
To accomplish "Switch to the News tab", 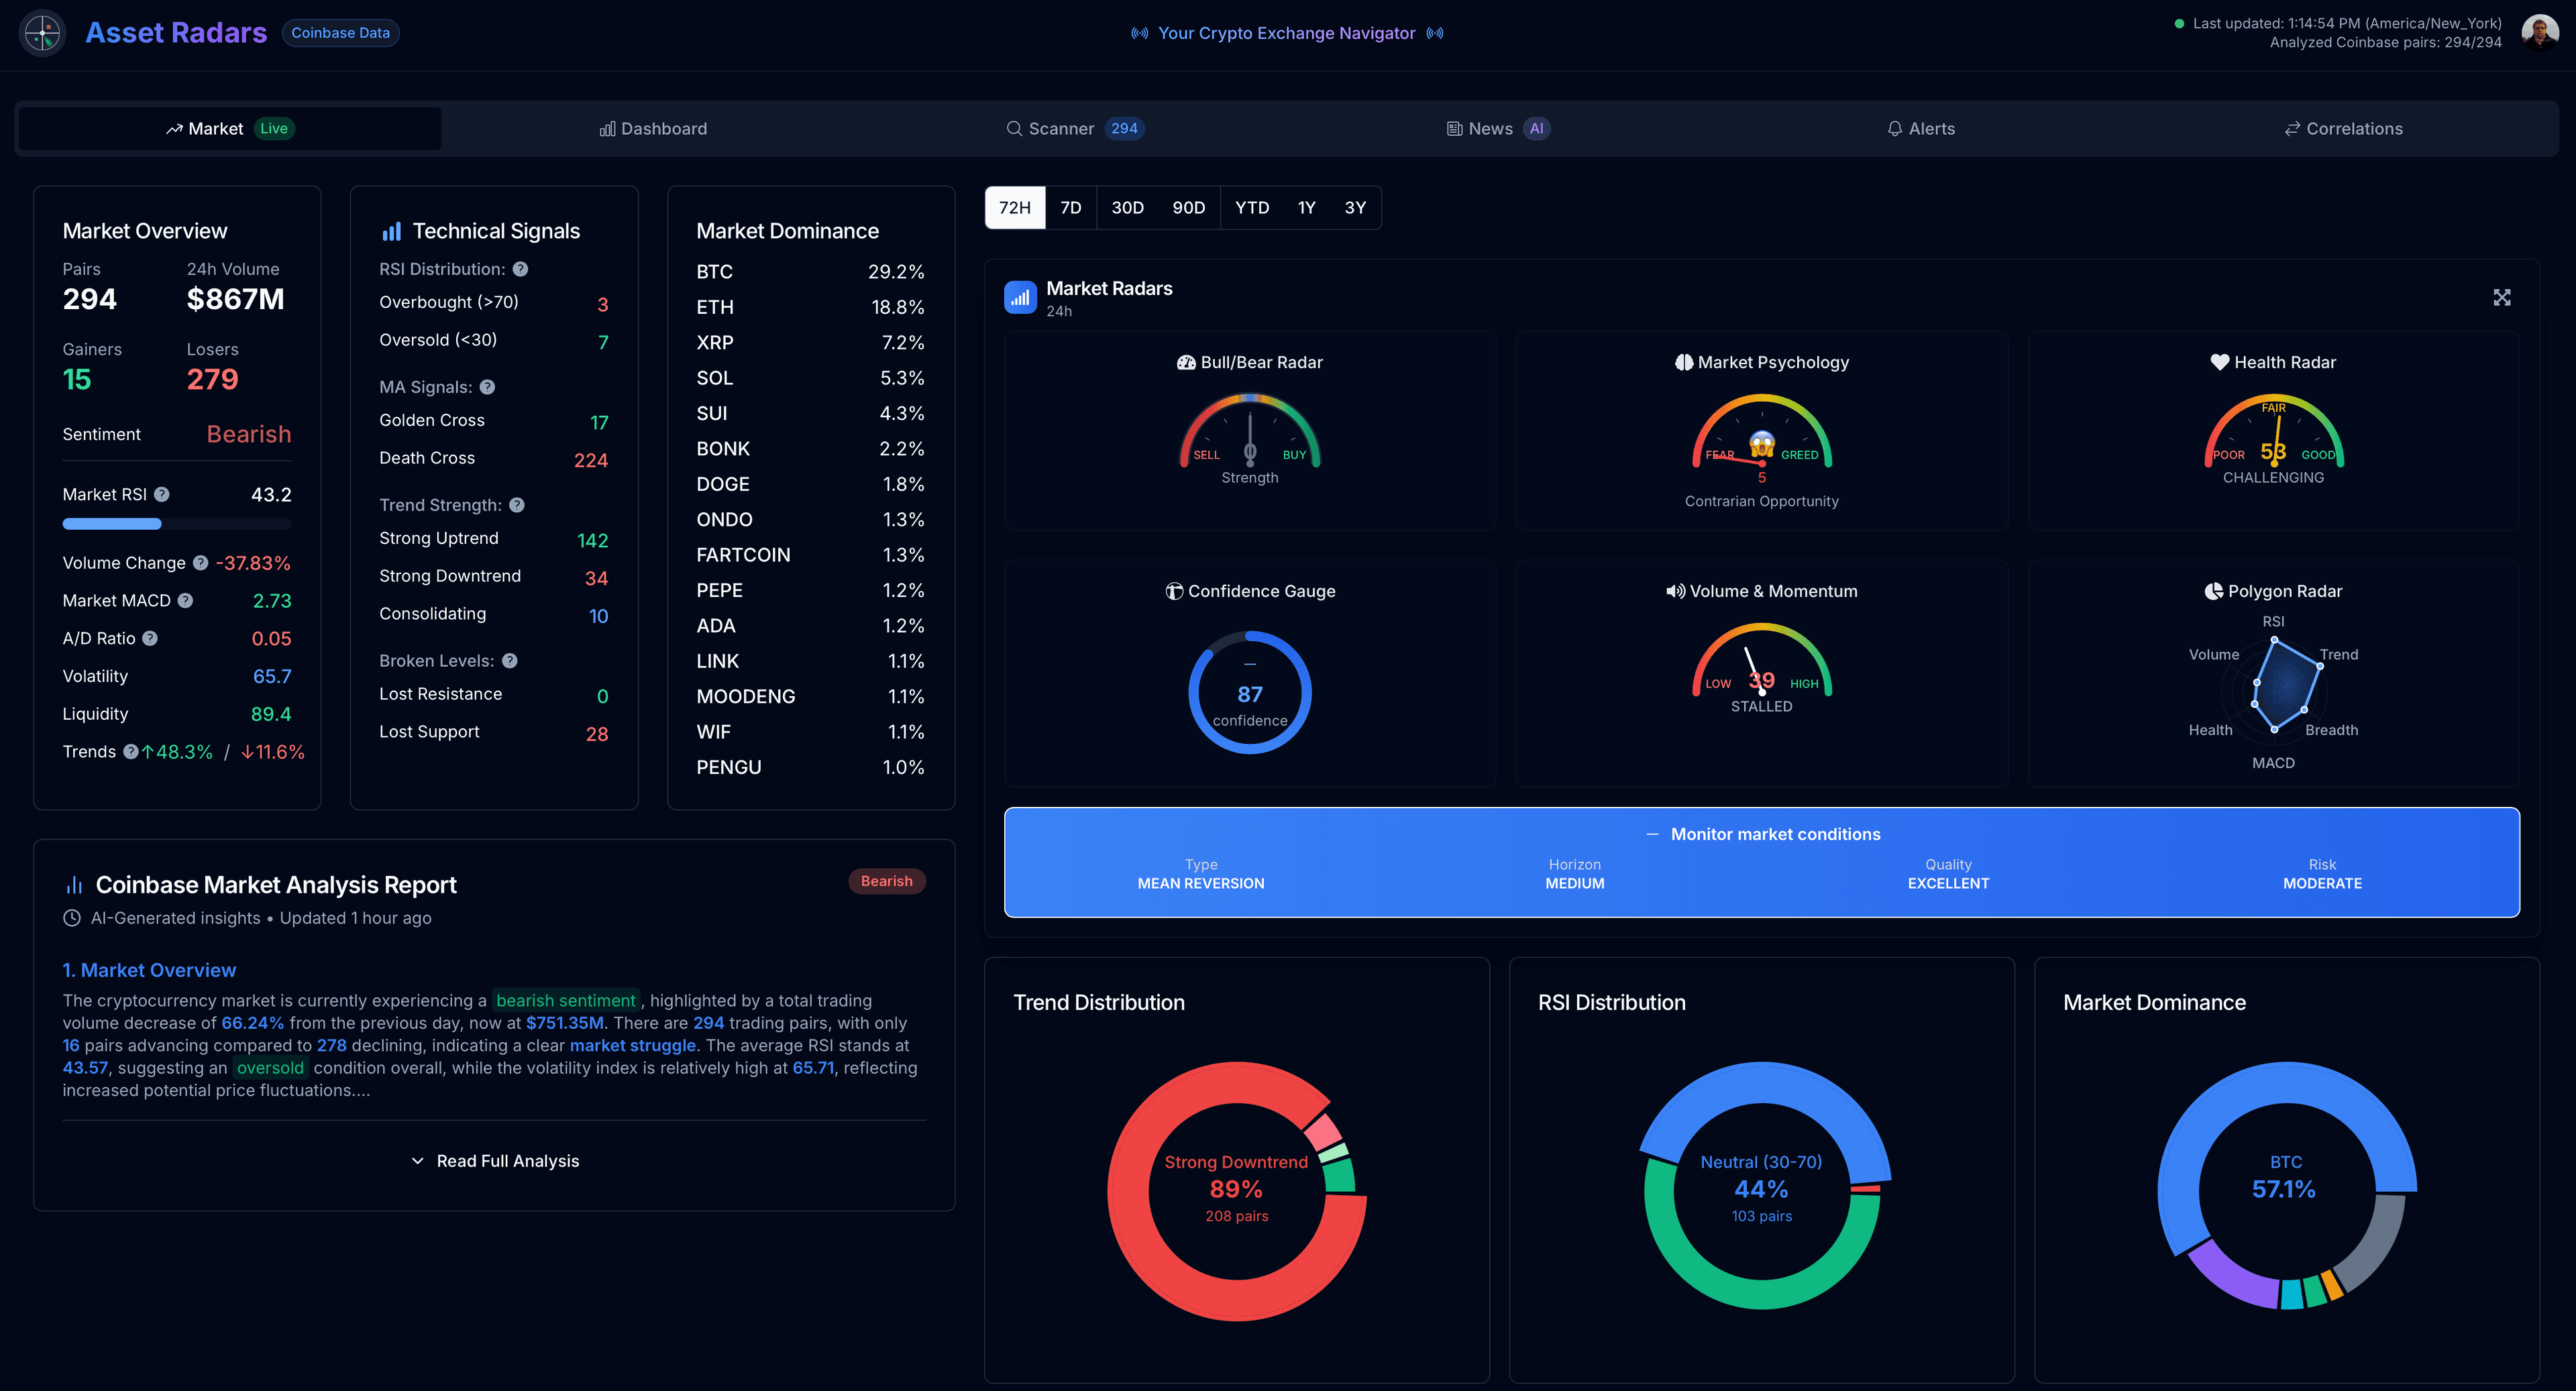I will (1490, 128).
